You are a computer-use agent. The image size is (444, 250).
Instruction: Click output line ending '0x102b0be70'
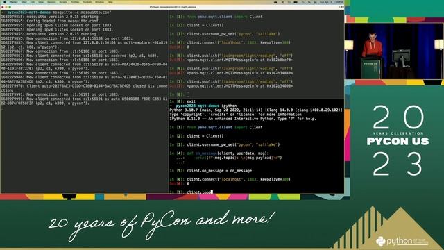(231, 60)
